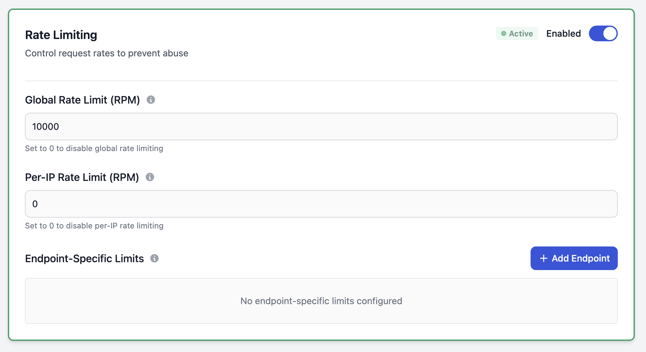The height and width of the screenshot is (352, 646).
Task: Click the No endpoint-specific limits configured message
Action: point(321,301)
